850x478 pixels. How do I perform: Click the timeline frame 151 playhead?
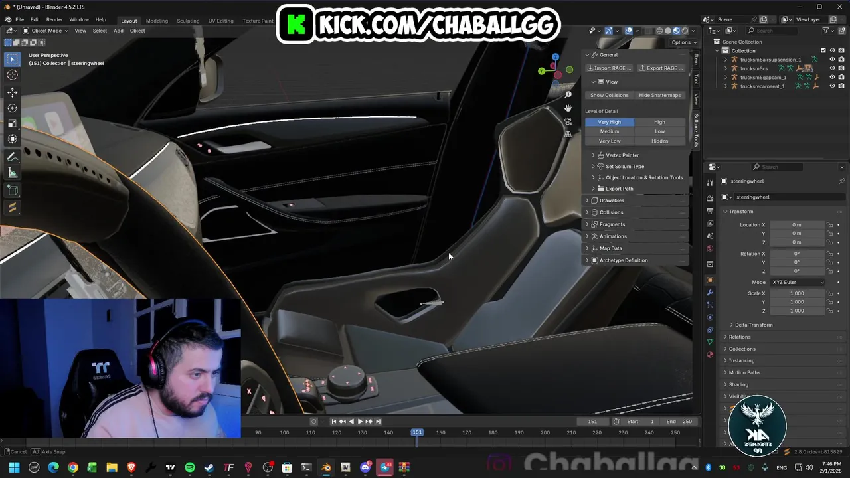tap(416, 432)
